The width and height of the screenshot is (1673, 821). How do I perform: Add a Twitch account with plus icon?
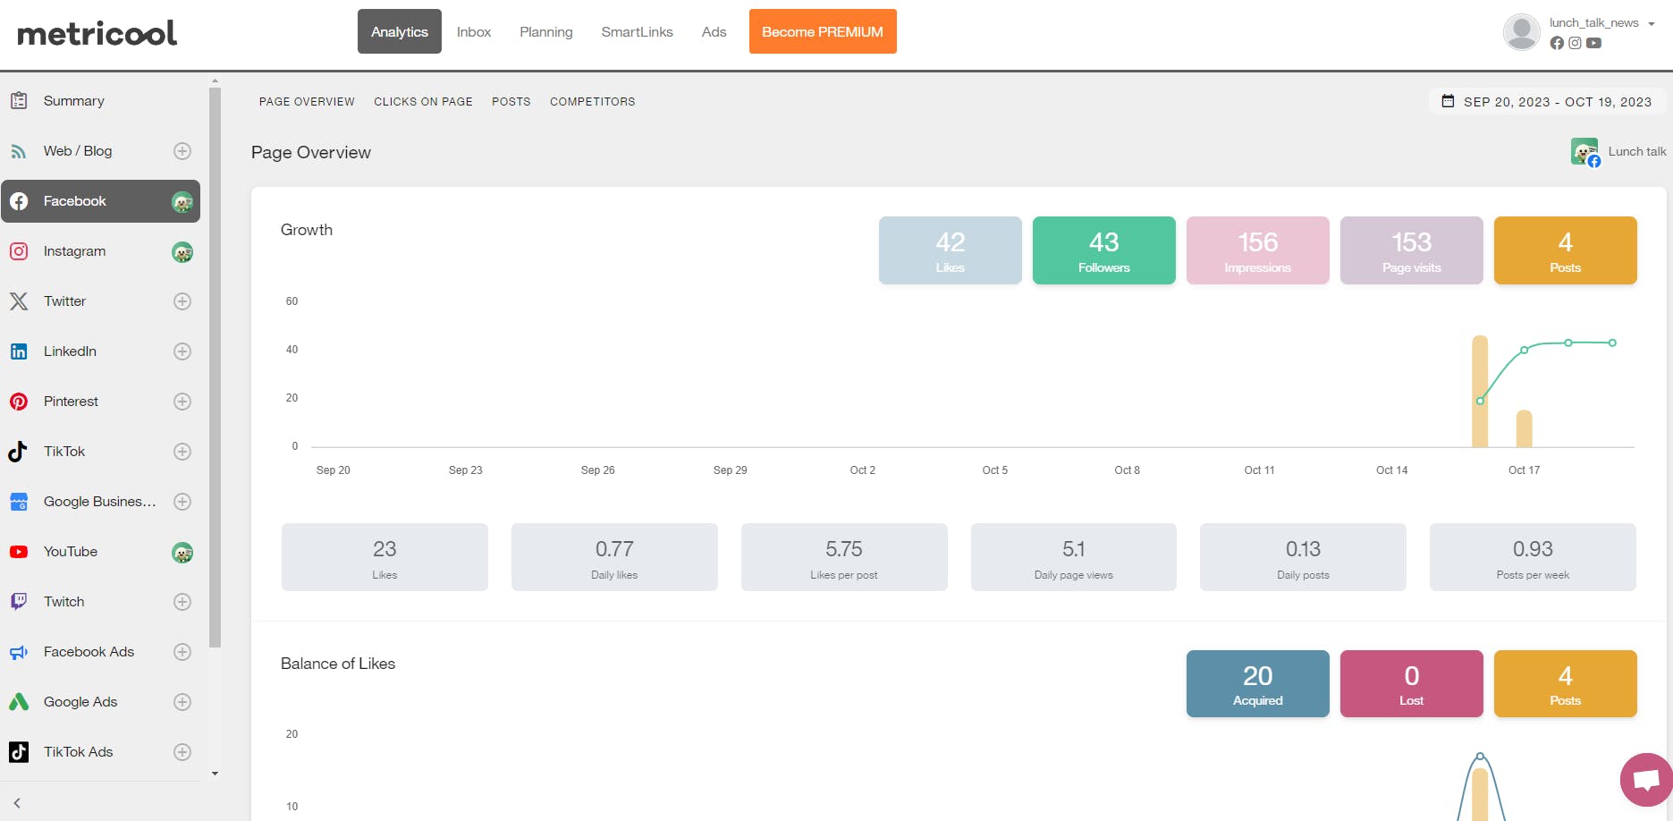tap(182, 602)
